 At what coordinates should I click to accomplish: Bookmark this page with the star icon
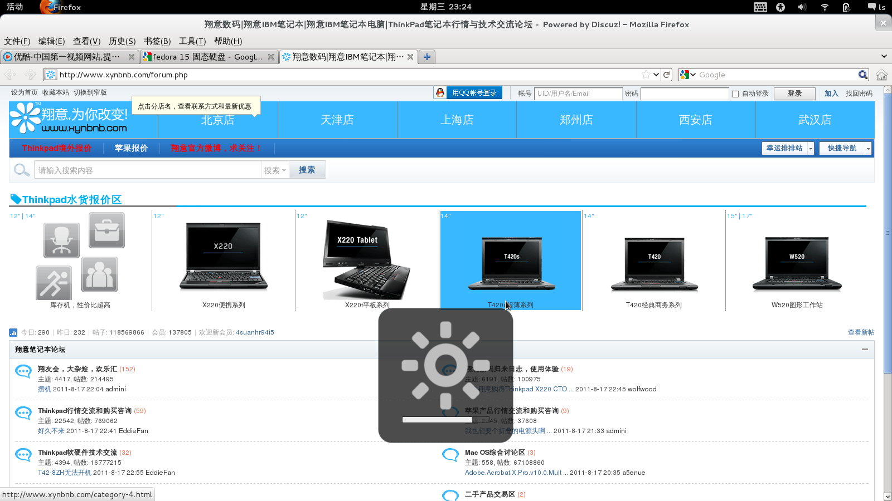(646, 75)
